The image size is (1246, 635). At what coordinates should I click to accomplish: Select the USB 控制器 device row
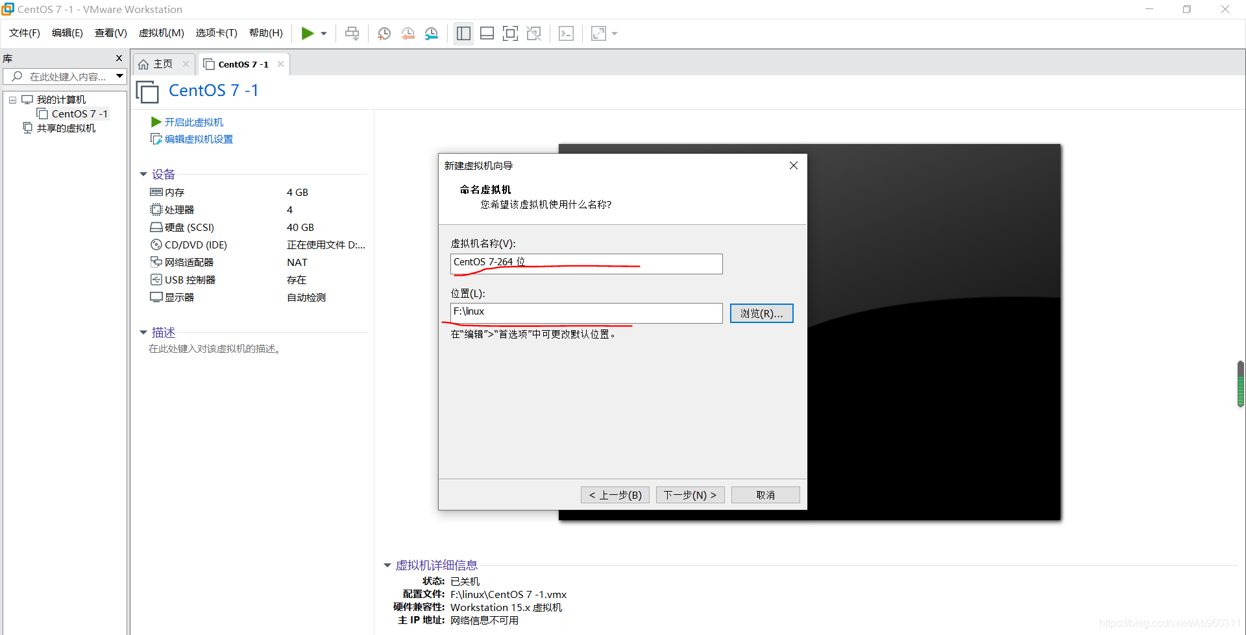tap(258, 280)
